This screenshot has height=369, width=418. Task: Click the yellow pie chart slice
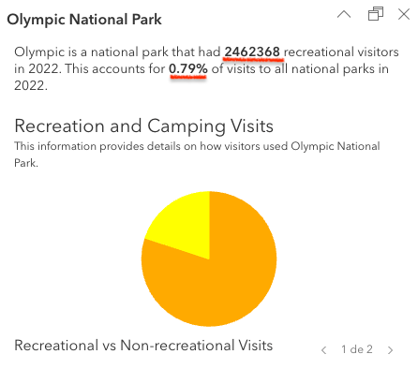pos(185,225)
